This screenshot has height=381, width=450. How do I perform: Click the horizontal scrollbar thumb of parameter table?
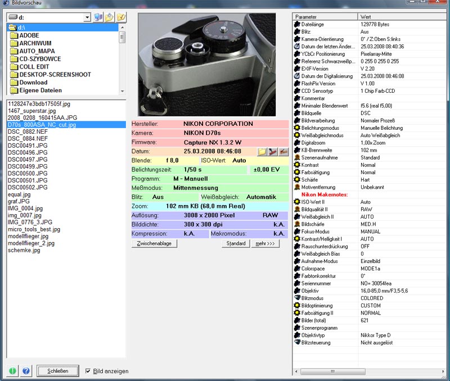coord(333,371)
